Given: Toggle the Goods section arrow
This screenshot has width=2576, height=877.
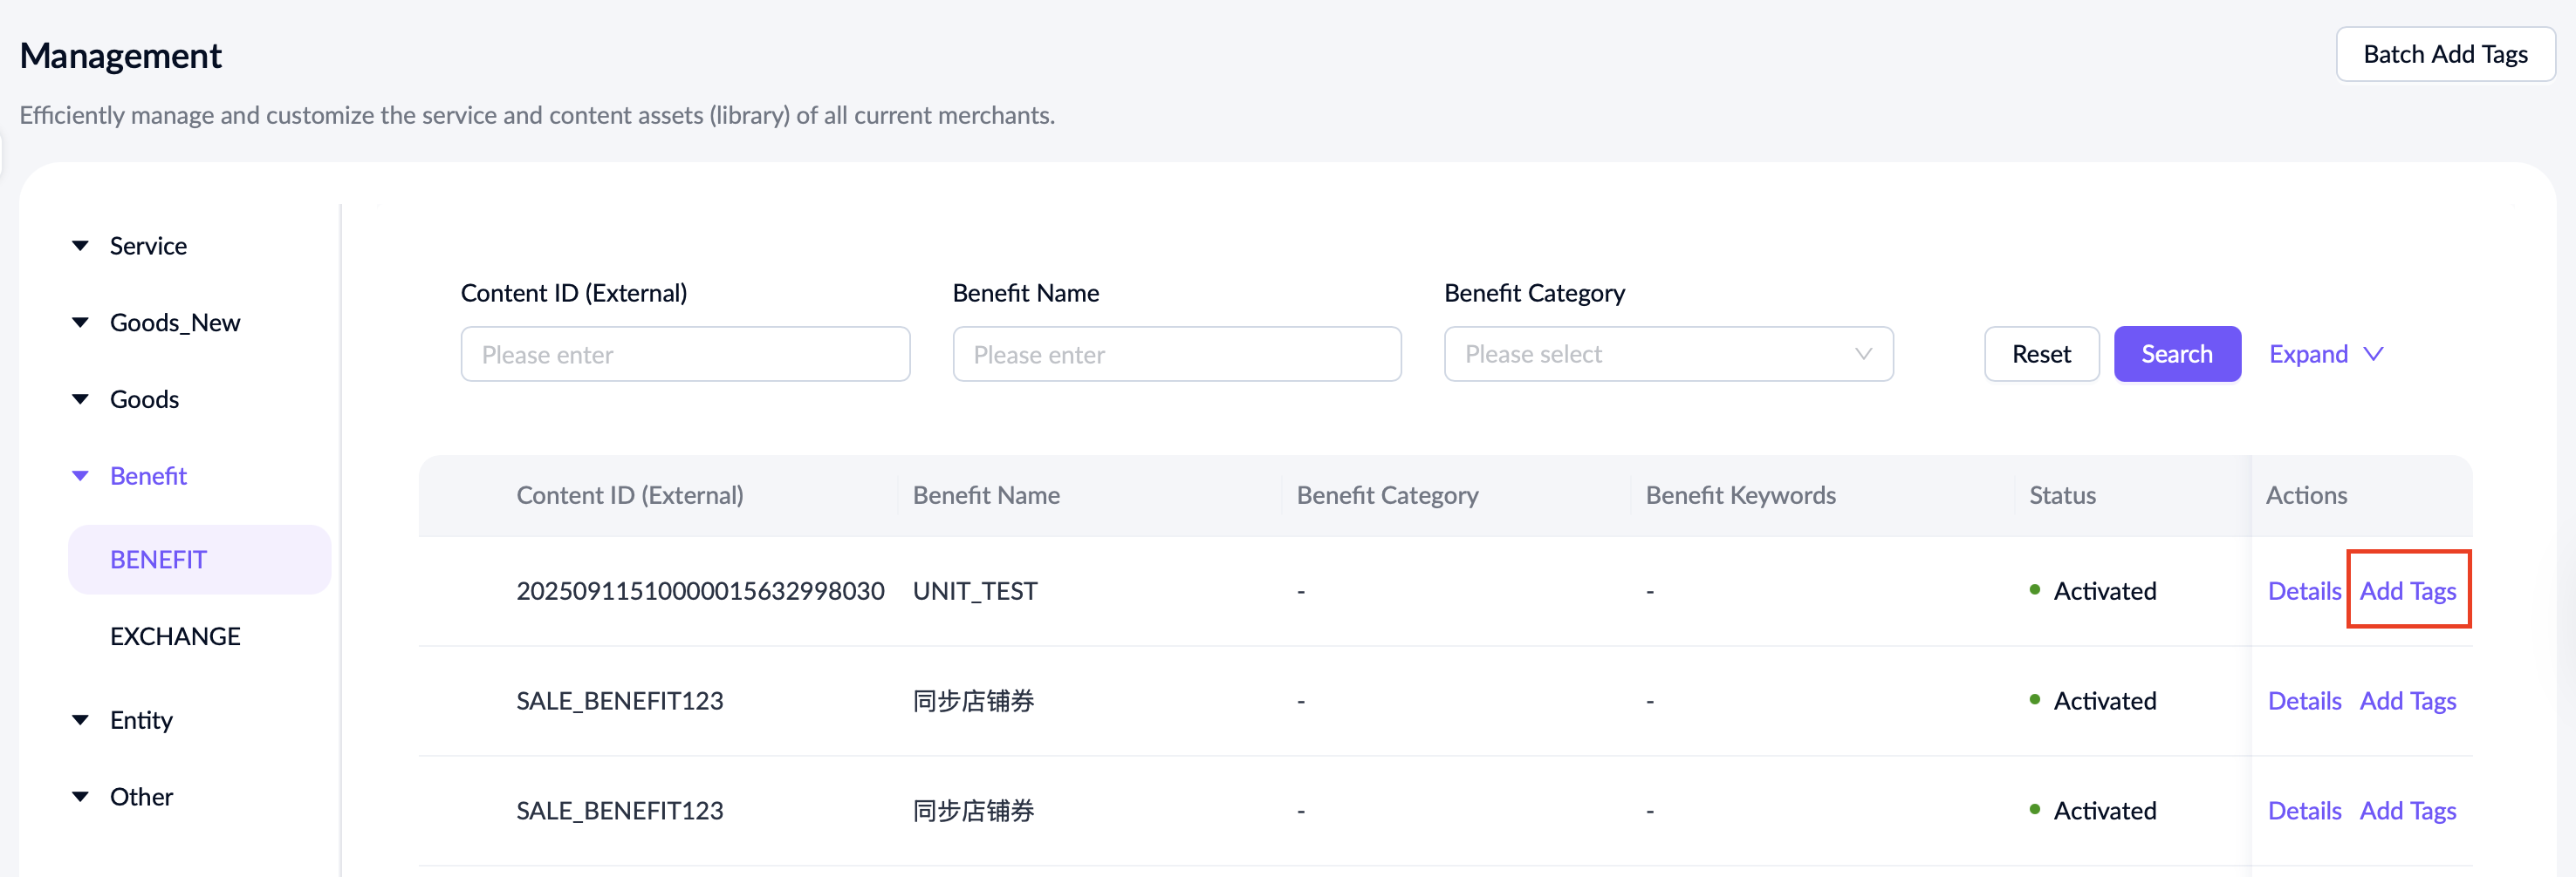Looking at the screenshot, I should click(x=81, y=399).
